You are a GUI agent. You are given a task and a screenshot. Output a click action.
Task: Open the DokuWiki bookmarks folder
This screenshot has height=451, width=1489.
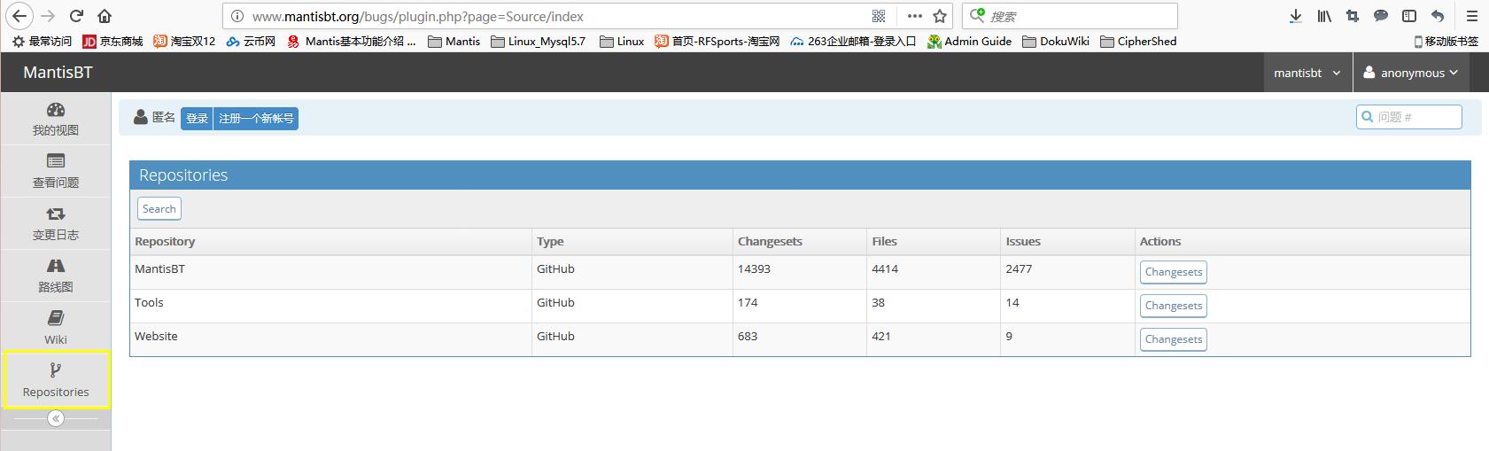click(x=1056, y=41)
